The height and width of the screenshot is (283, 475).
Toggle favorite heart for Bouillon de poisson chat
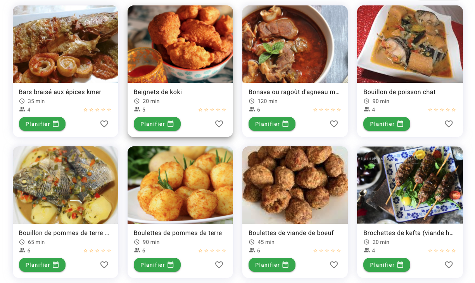point(449,124)
